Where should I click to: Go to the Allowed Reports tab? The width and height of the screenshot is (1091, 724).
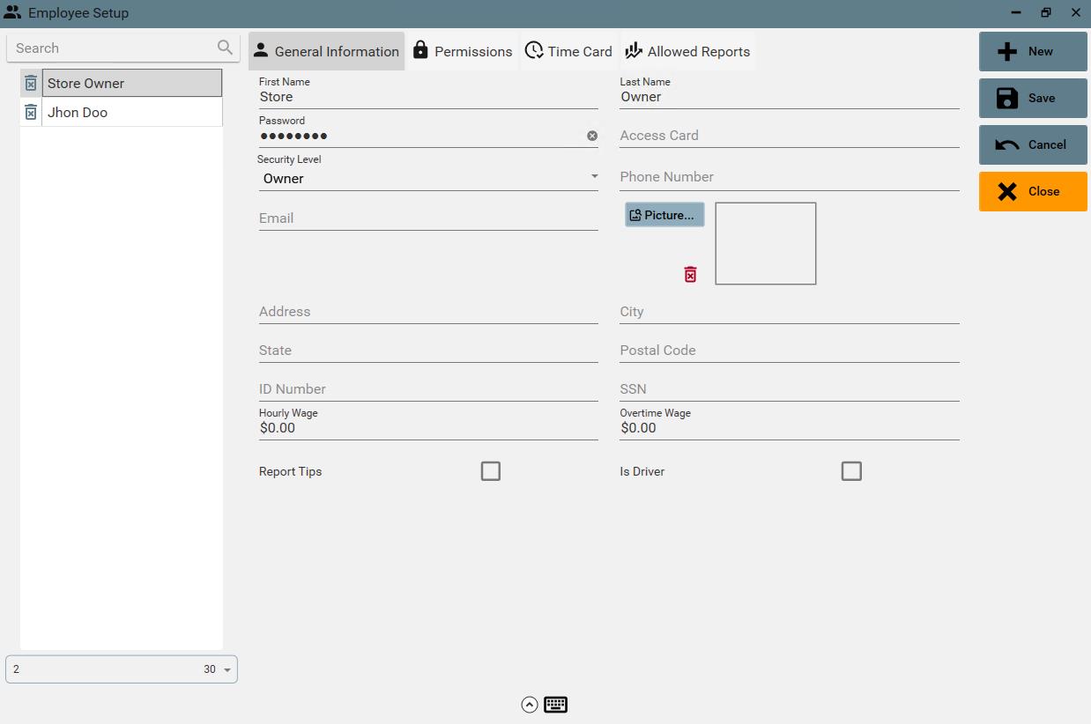click(x=687, y=51)
